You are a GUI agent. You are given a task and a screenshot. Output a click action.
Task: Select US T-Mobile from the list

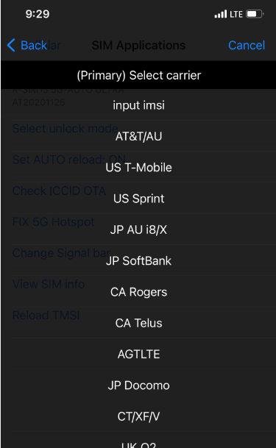(x=138, y=168)
